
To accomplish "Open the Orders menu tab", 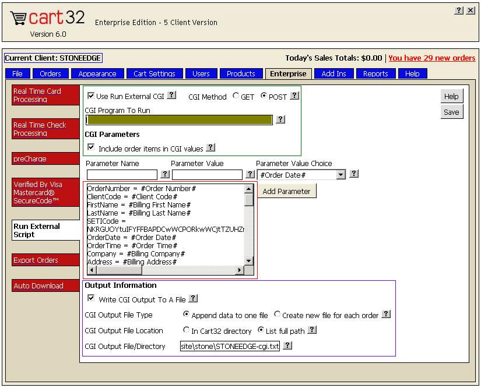I will point(51,73).
